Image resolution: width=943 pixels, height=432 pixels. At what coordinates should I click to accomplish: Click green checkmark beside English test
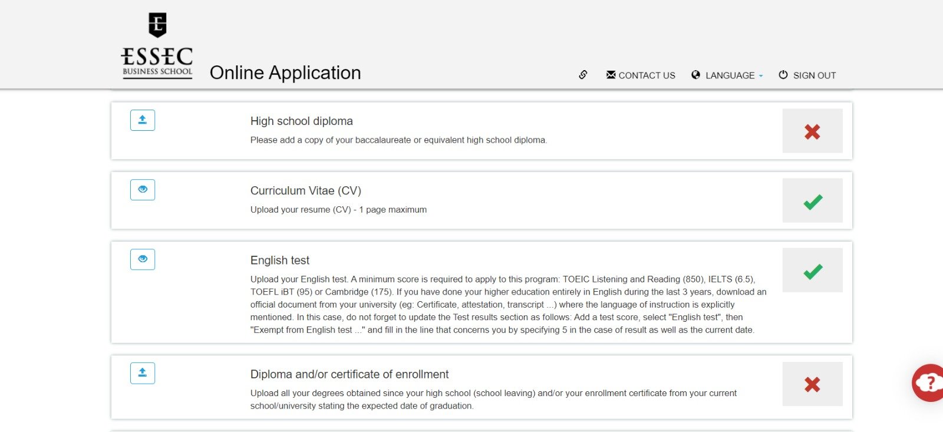(812, 271)
